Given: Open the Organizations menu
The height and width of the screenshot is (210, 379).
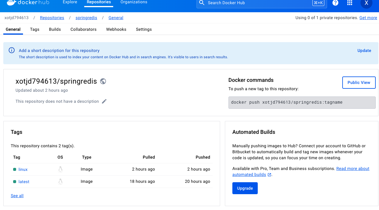Looking at the screenshot, I should click(134, 2).
